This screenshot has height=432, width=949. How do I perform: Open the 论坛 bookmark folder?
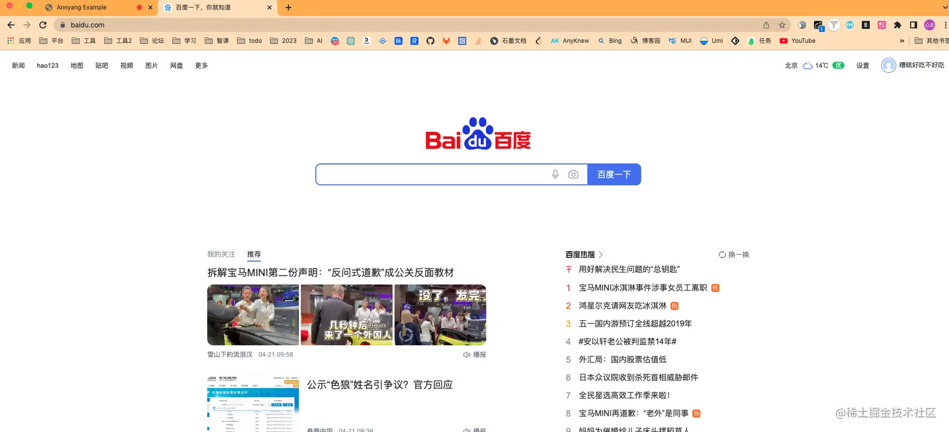(x=152, y=41)
